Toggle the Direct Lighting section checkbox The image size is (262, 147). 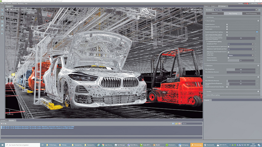[258, 21]
